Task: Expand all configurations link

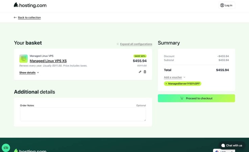Action: pyautogui.click(x=136, y=44)
